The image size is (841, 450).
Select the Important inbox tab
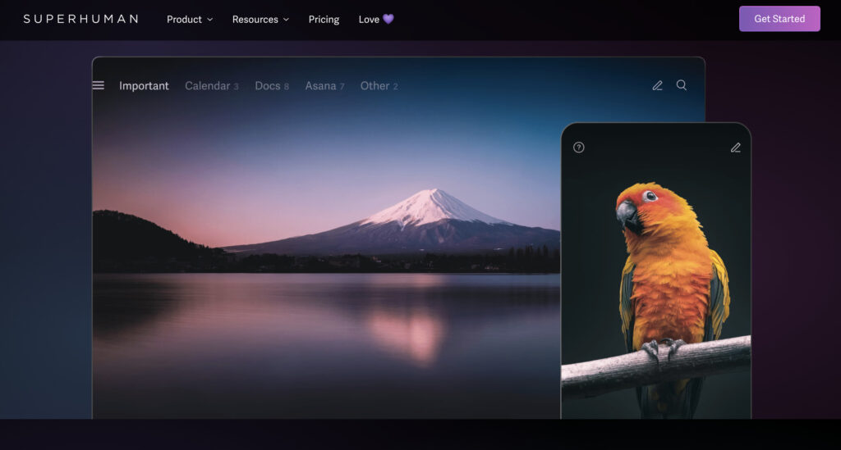point(144,85)
